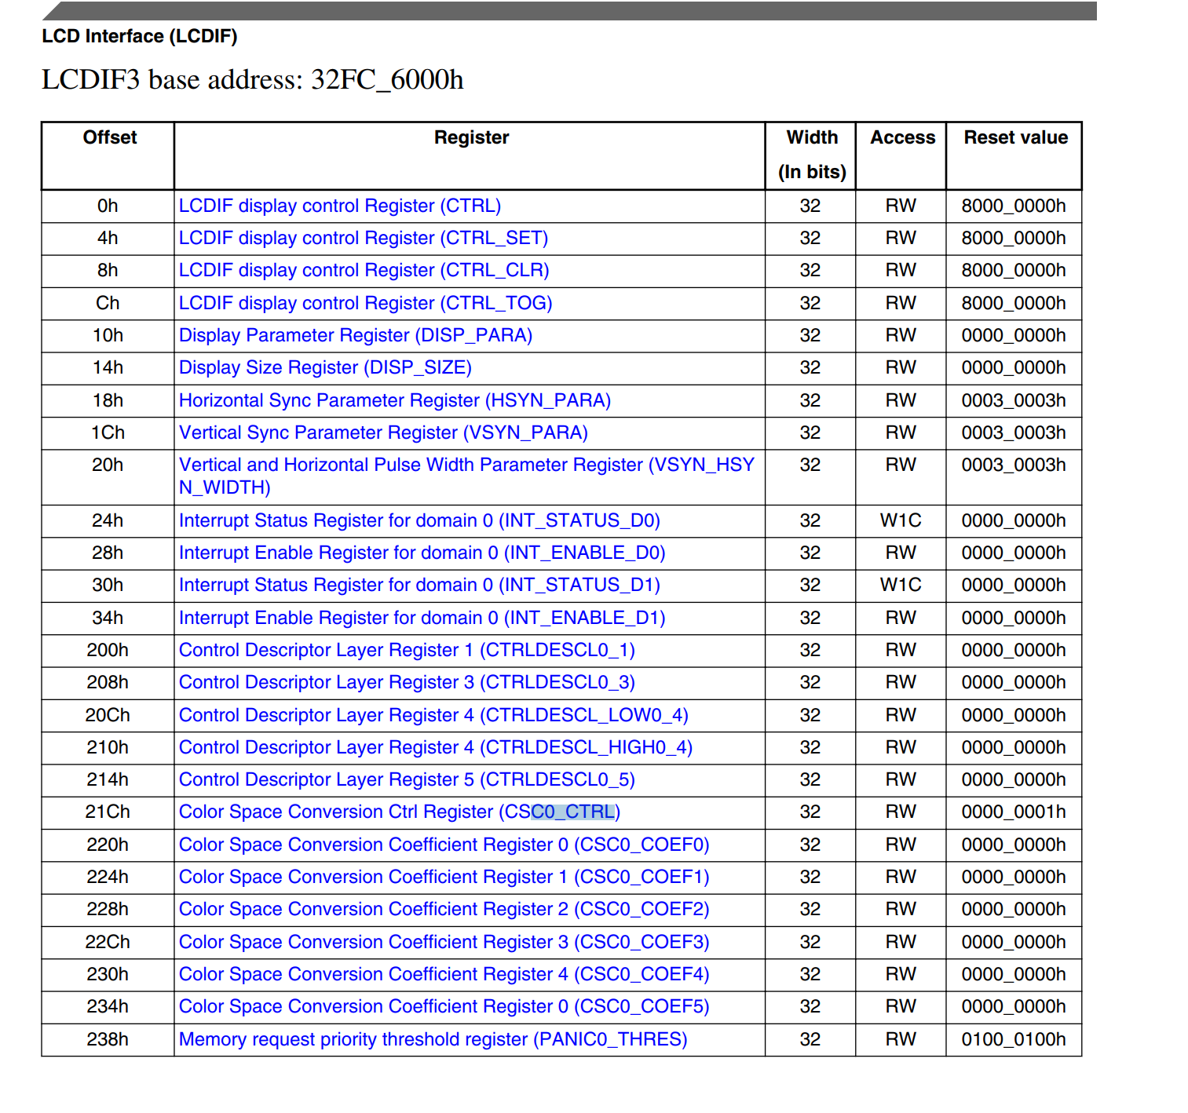This screenshot has height=1113, width=1188.
Task: Open the INT_STATUS_D0 register link
Action: pyautogui.click(x=419, y=520)
